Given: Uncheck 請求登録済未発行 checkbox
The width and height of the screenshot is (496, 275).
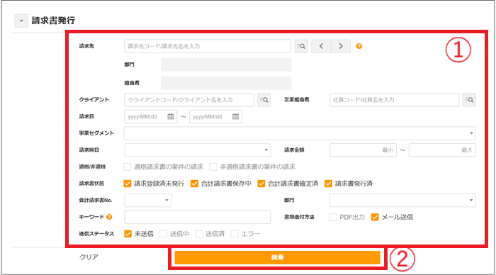Looking at the screenshot, I should coord(128,184).
